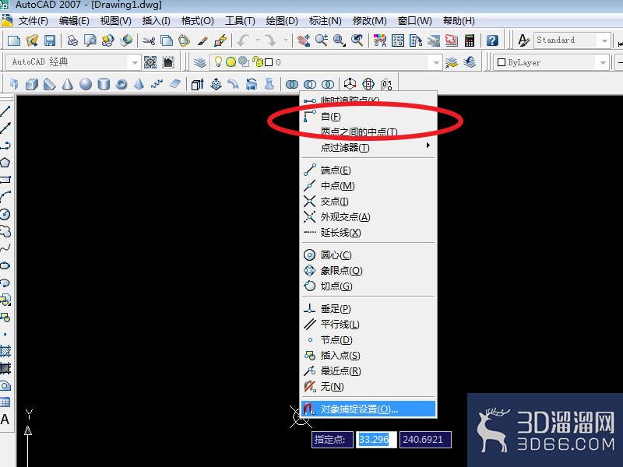Choose 圆心(C) center snap
Viewport: 623px width, 467px height.
click(368, 255)
